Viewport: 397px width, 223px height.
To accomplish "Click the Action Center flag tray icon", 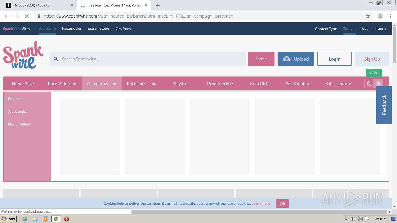I will pyautogui.click(x=368, y=219).
